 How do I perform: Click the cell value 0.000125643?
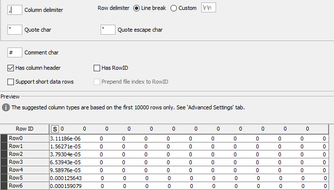pyautogui.click(x=66, y=178)
